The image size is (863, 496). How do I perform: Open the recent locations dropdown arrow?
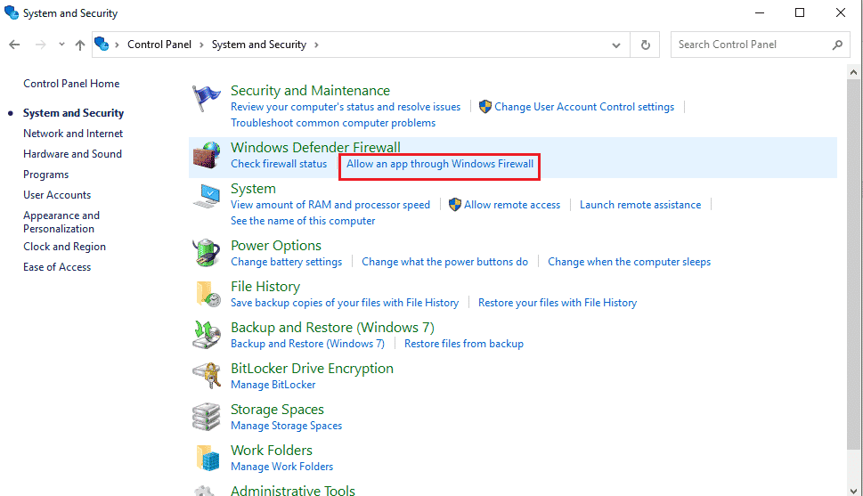click(61, 45)
